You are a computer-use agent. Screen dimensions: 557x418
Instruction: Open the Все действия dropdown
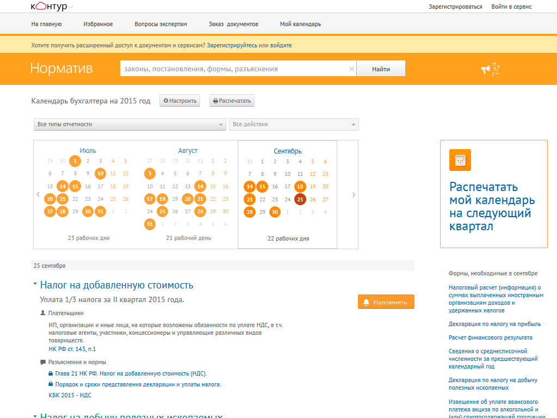(x=294, y=125)
